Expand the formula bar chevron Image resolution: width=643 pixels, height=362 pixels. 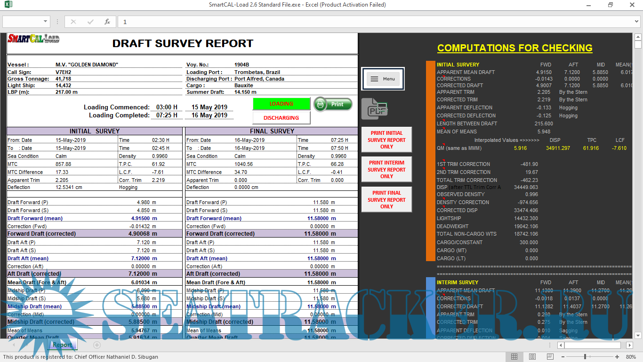pos(637,22)
